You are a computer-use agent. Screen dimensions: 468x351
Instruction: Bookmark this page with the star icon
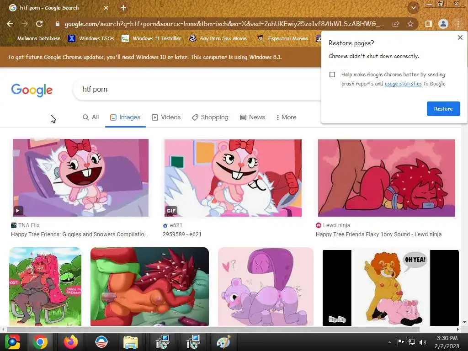410,24
